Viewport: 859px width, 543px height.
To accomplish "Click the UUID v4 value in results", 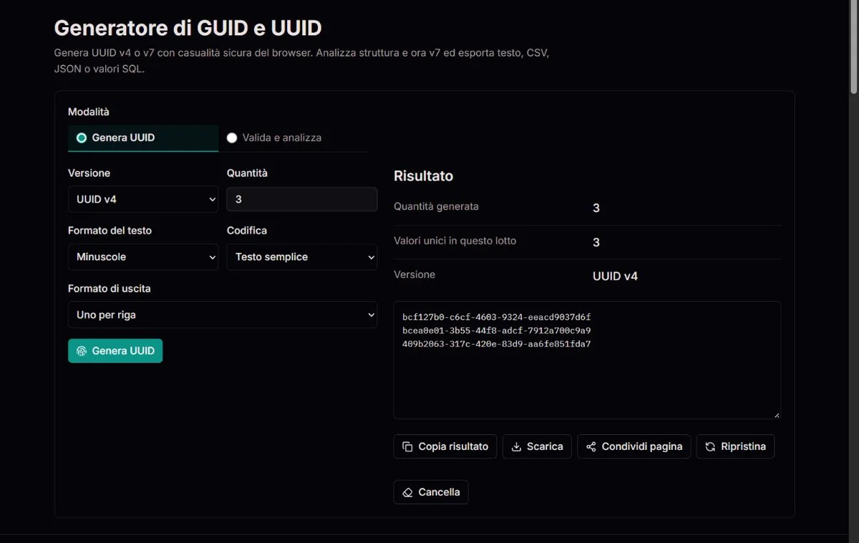I will click(615, 276).
